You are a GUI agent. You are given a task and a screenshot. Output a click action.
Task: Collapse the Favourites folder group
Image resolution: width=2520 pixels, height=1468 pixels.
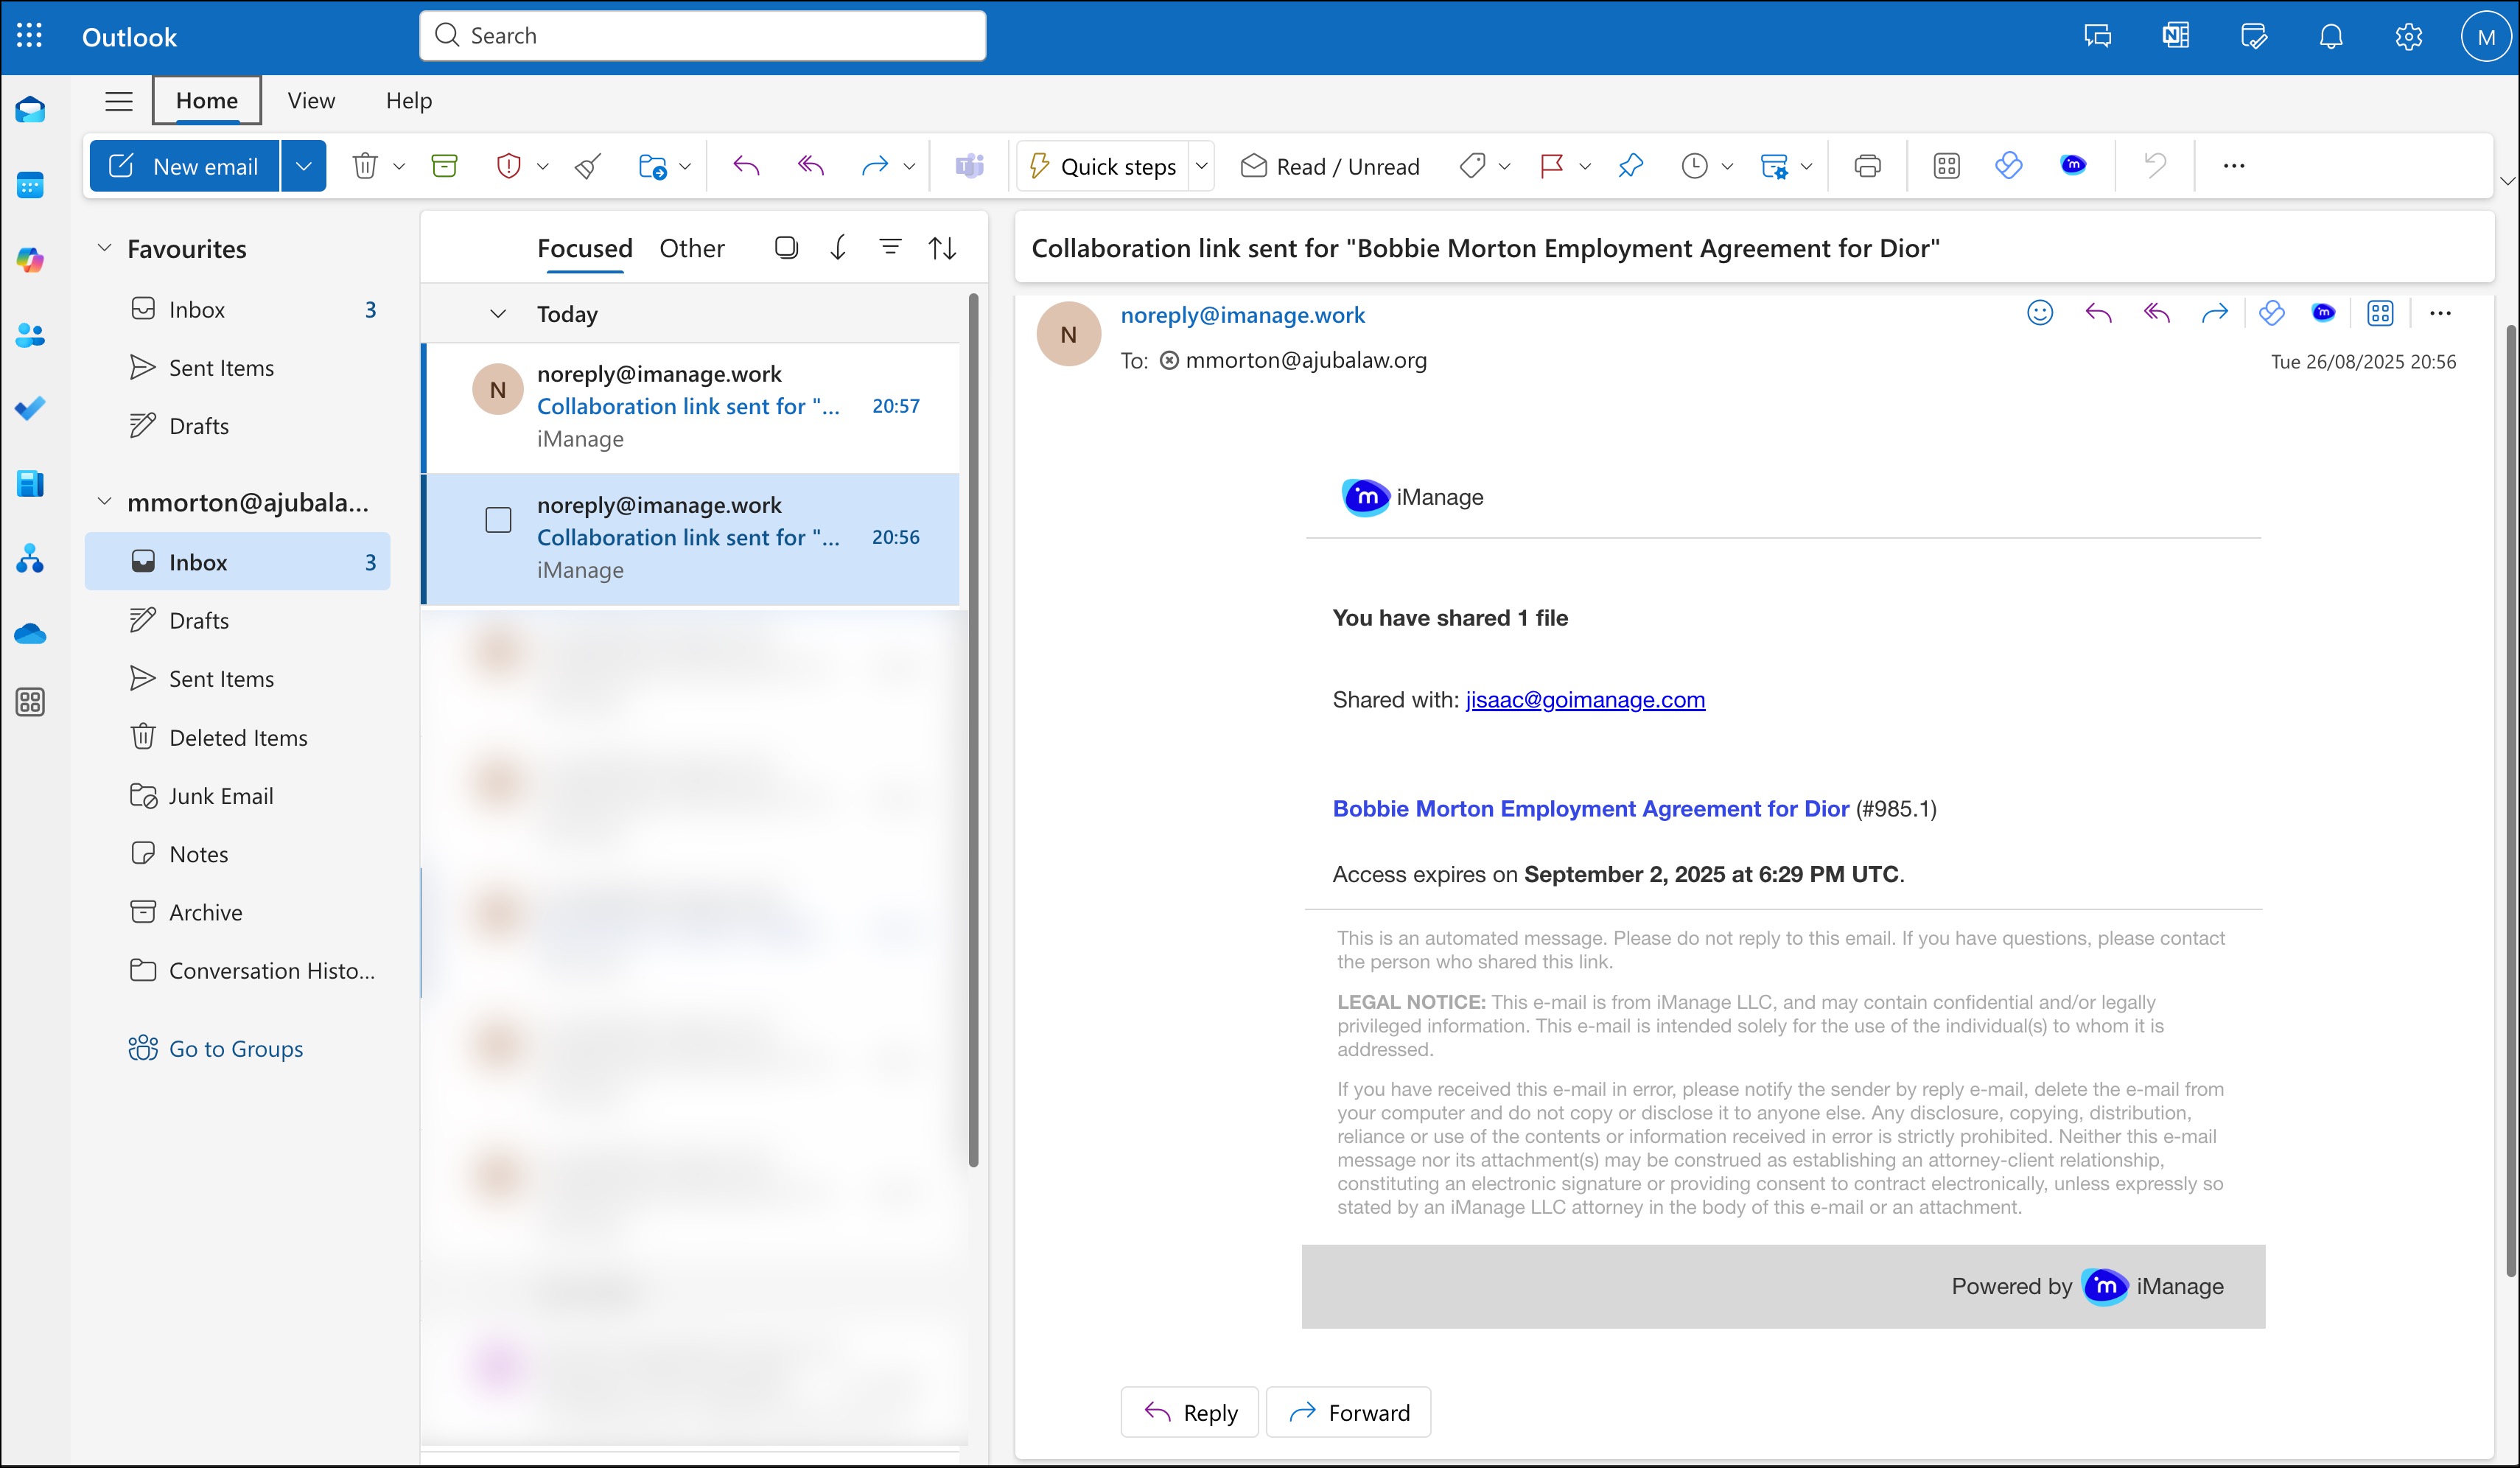click(x=104, y=248)
